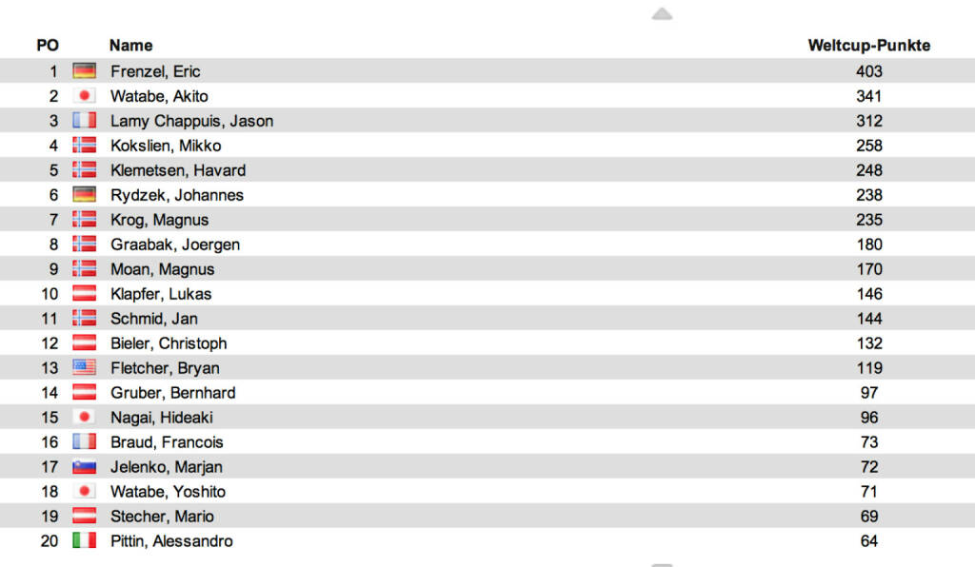Open athlete Rydzek, Johannes
This screenshot has width=975, height=567.
(x=177, y=195)
